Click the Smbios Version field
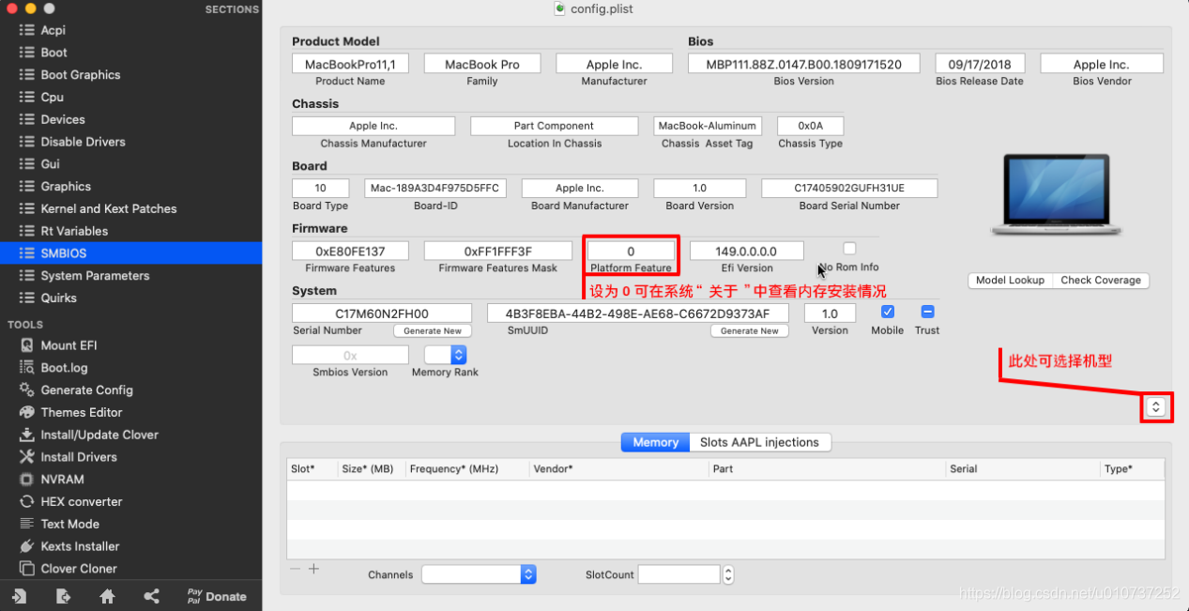 pyautogui.click(x=350, y=355)
